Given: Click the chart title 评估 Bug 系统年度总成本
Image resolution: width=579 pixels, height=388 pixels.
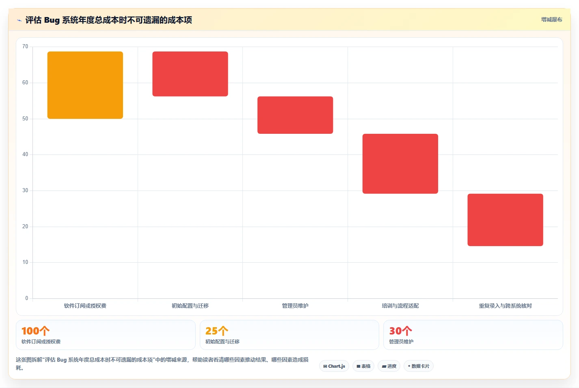Looking at the screenshot, I should tap(108, 20).
